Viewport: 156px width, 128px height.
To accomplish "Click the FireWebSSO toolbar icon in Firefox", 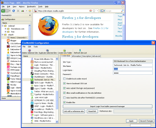I will [x=22, y=11].
